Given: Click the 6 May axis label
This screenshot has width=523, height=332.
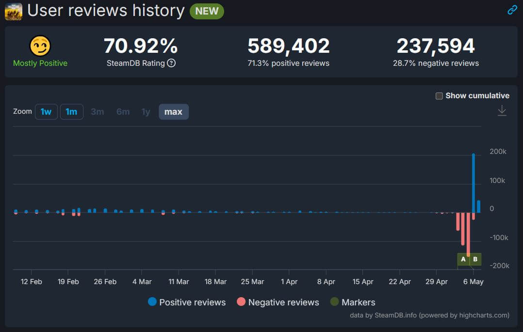Looking at the screenshot, I should [473, 282].
